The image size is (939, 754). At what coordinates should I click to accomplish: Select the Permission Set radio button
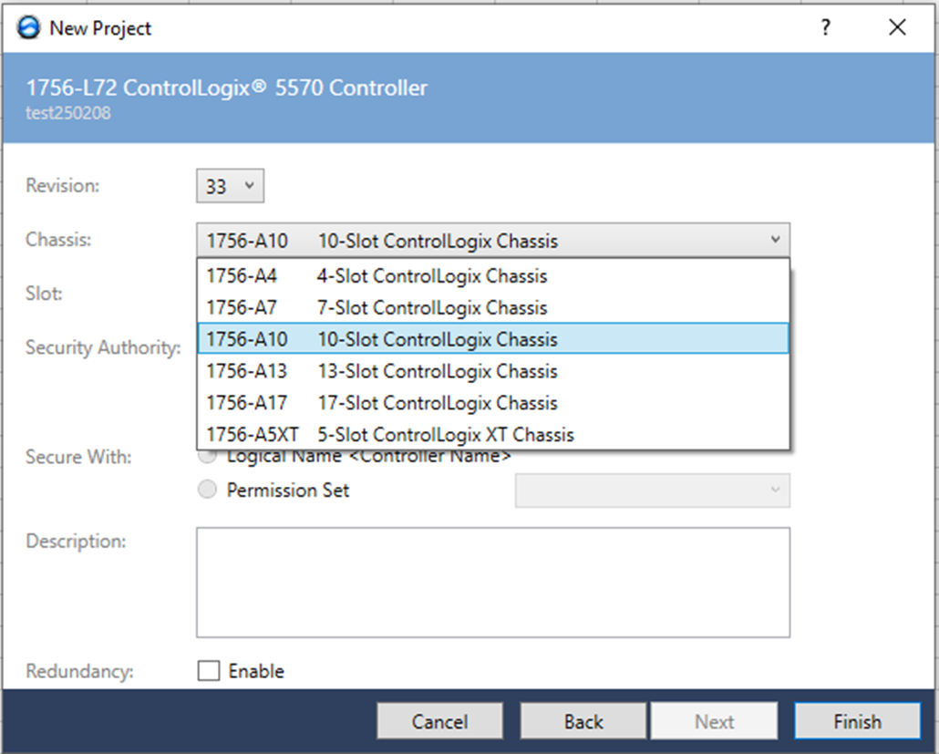point(207,490)
